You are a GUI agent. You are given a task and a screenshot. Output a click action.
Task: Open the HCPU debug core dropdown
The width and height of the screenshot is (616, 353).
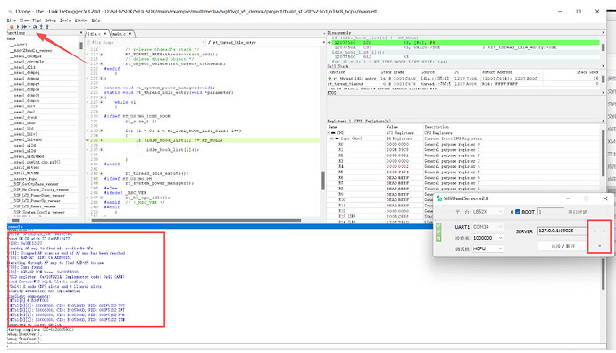pyautogui.click(x=487, y=248)
